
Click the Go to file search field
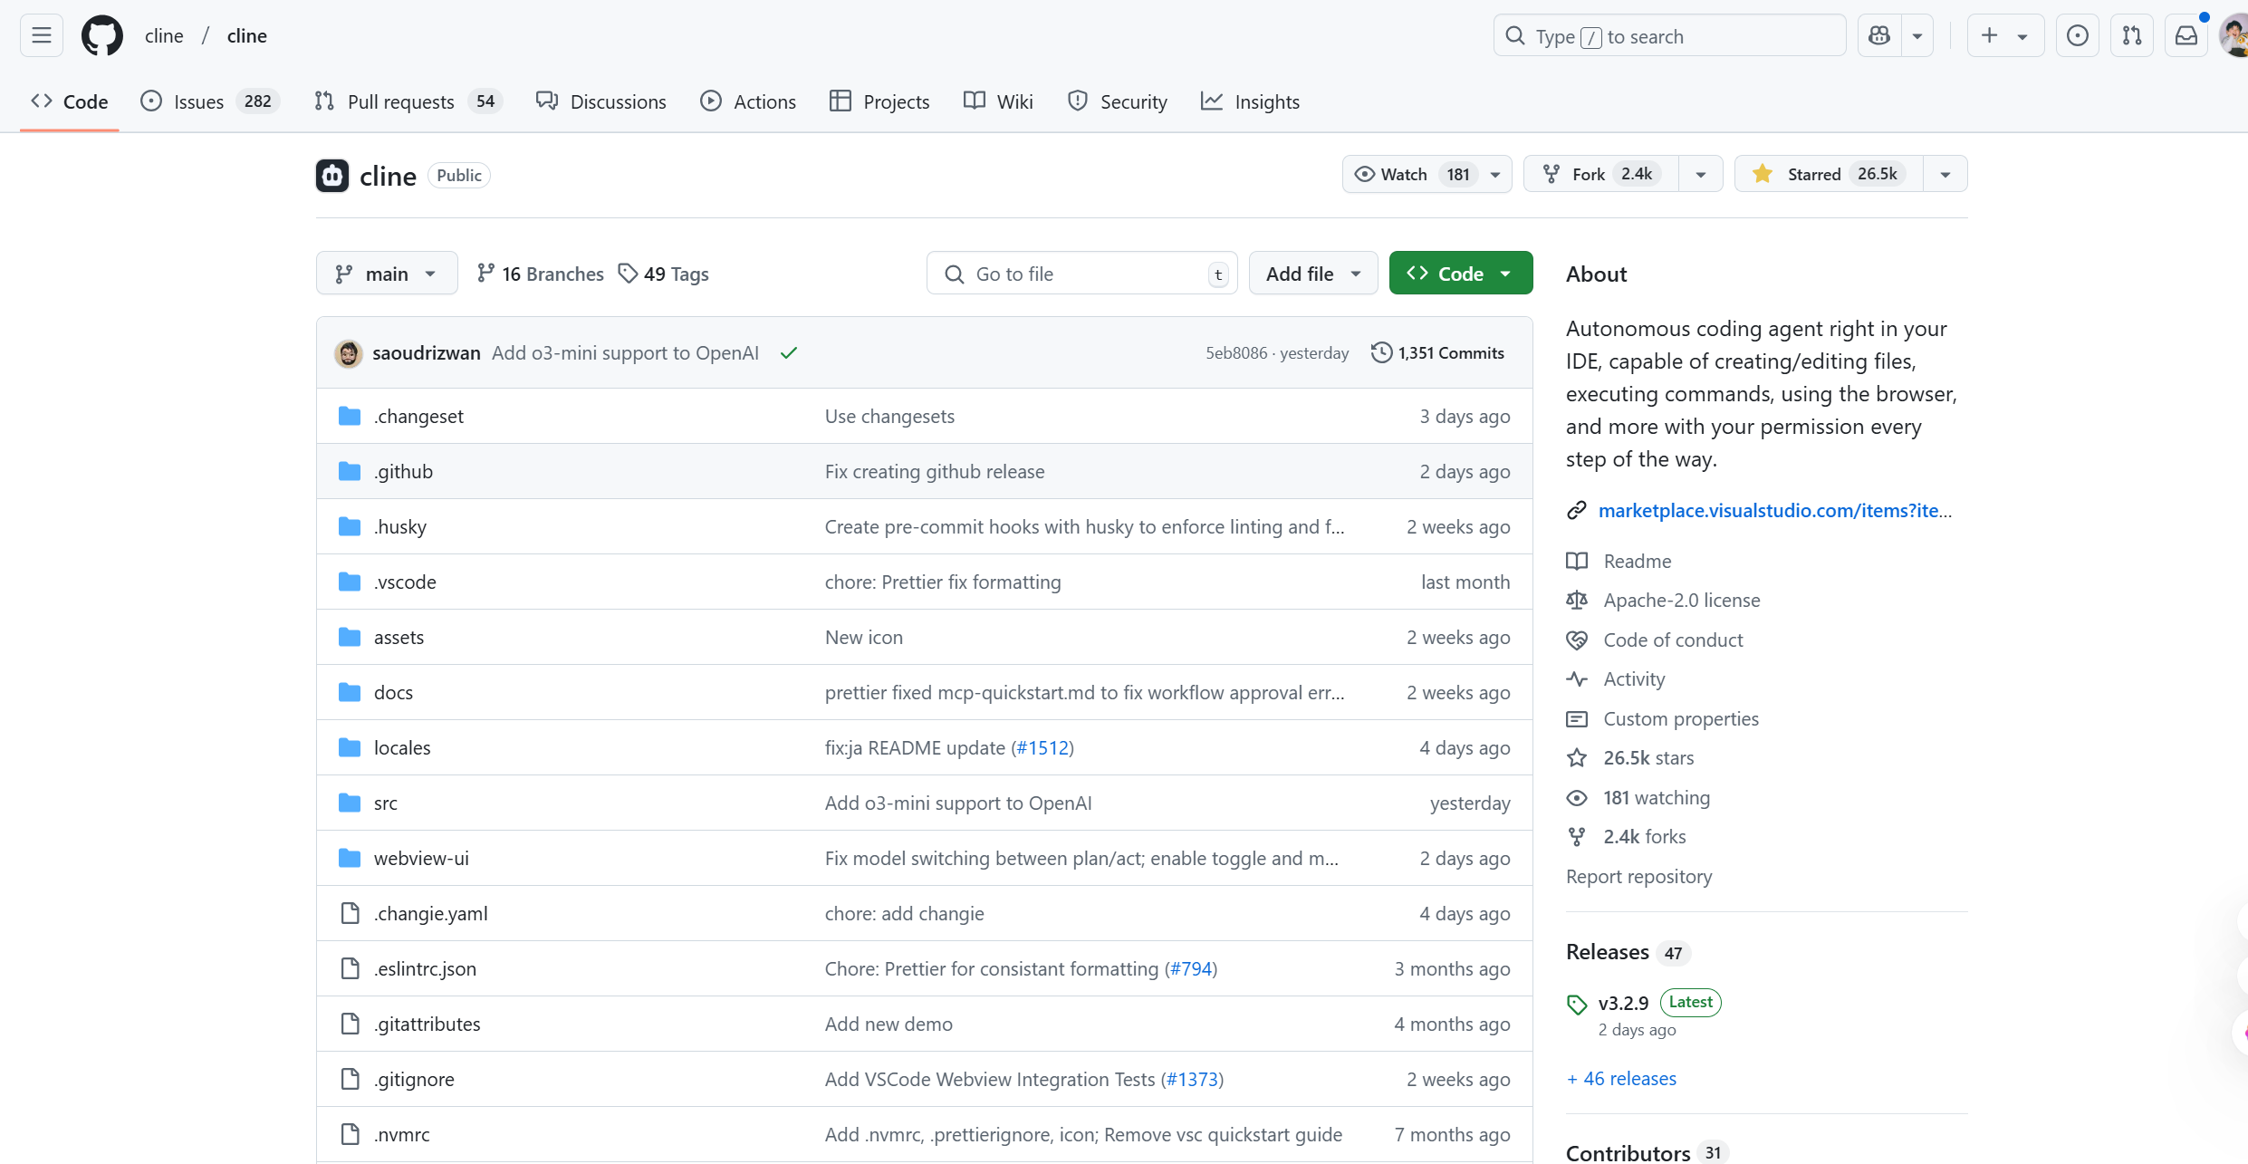click(1081, 274)
